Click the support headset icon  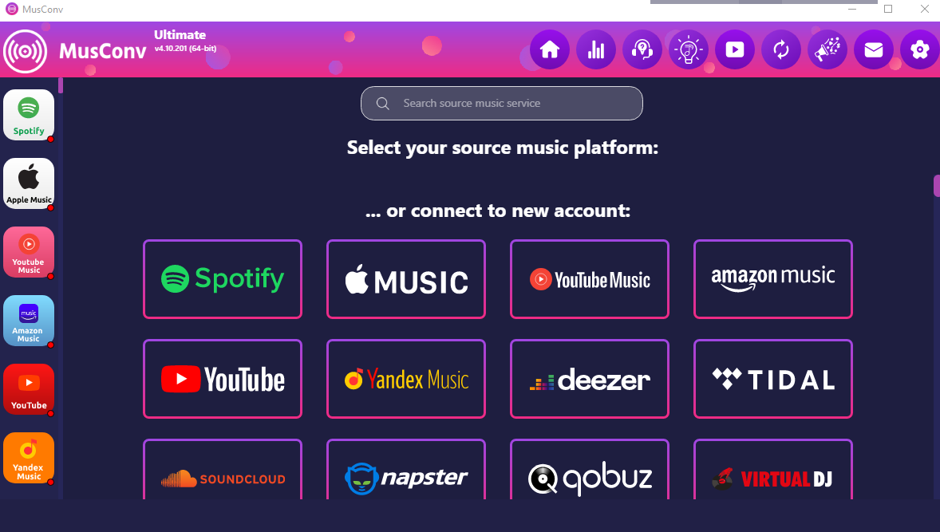tap(642, 49)
